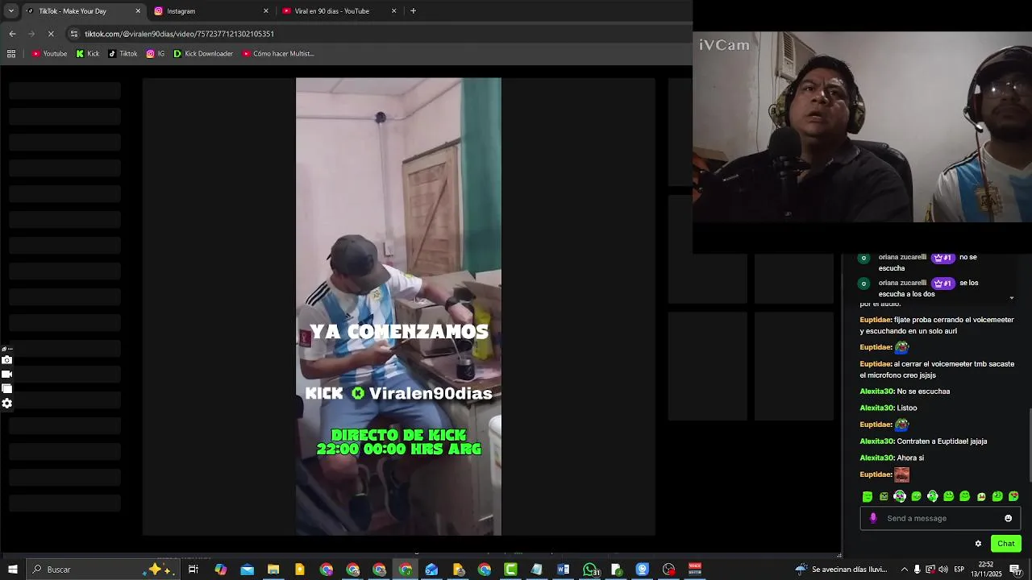This screenshot has height=580, width=1032.
Task: Click oriana zucarelli on 'no se escucha'
Action: [x=902, y=258]
